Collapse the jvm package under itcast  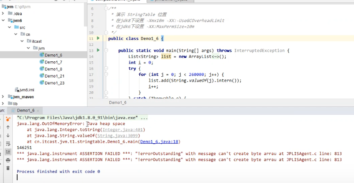(28, 48)
